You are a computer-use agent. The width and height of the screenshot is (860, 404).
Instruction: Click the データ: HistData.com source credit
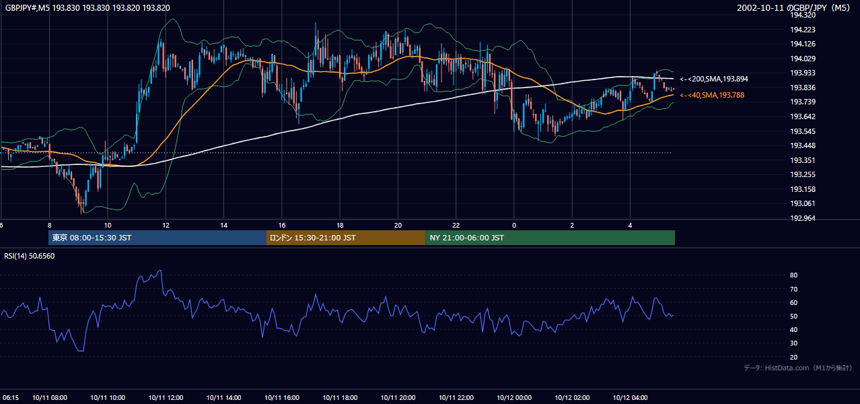point(798,368)
